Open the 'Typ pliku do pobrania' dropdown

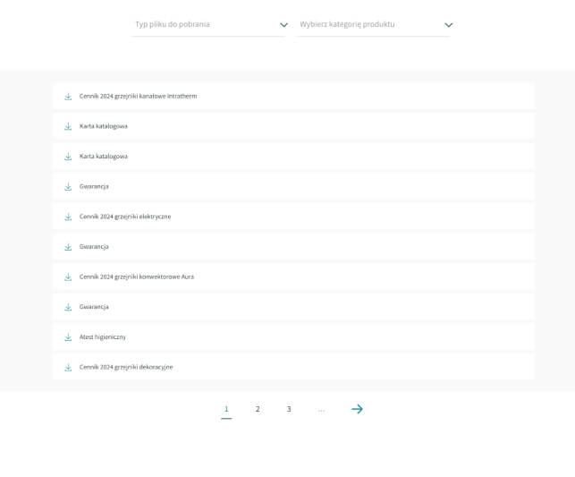(208, 24)
